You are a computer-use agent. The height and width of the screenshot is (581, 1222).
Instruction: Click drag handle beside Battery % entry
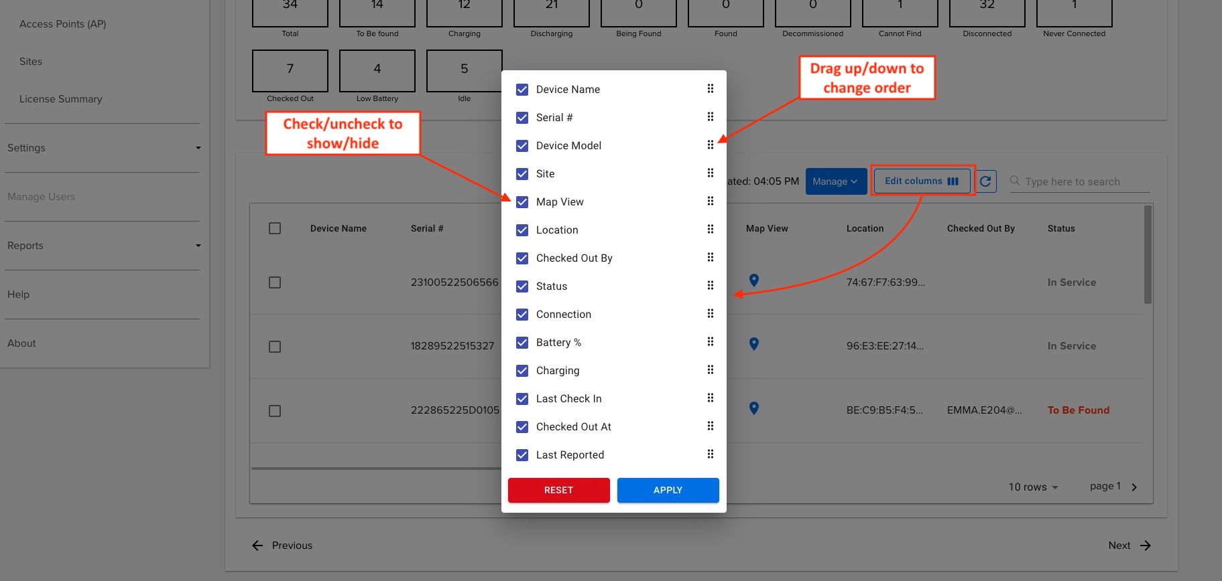pos(711,342)
